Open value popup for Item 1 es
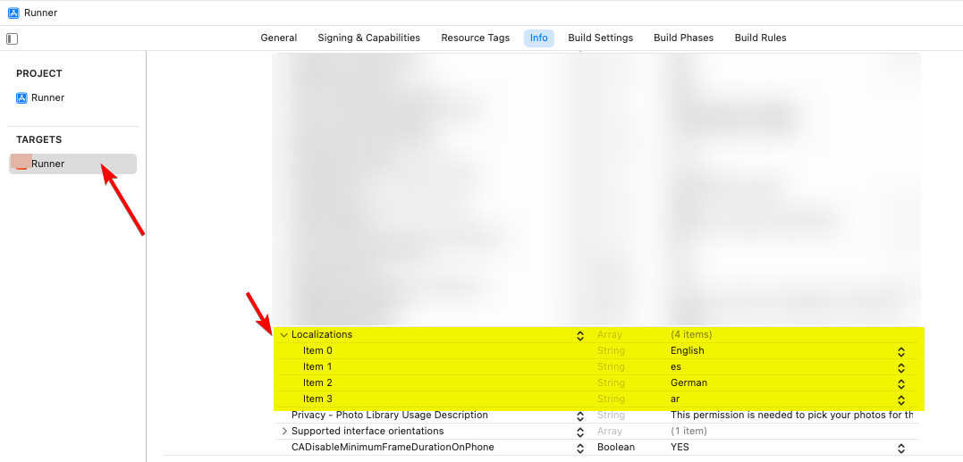The height and width of the screenshot is (462, 963). 901,367
